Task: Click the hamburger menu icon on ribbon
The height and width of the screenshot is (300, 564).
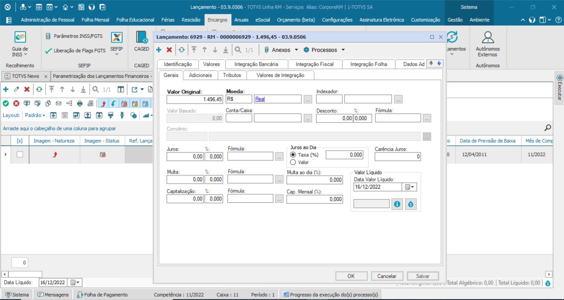Action: 9,20
